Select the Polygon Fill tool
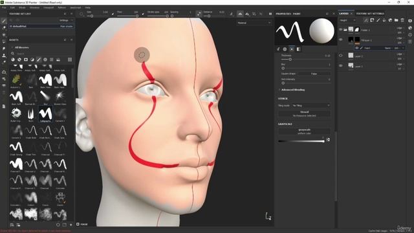Viewport: 414px width, 233px height. pyautogui.click(x=4, y=41)
